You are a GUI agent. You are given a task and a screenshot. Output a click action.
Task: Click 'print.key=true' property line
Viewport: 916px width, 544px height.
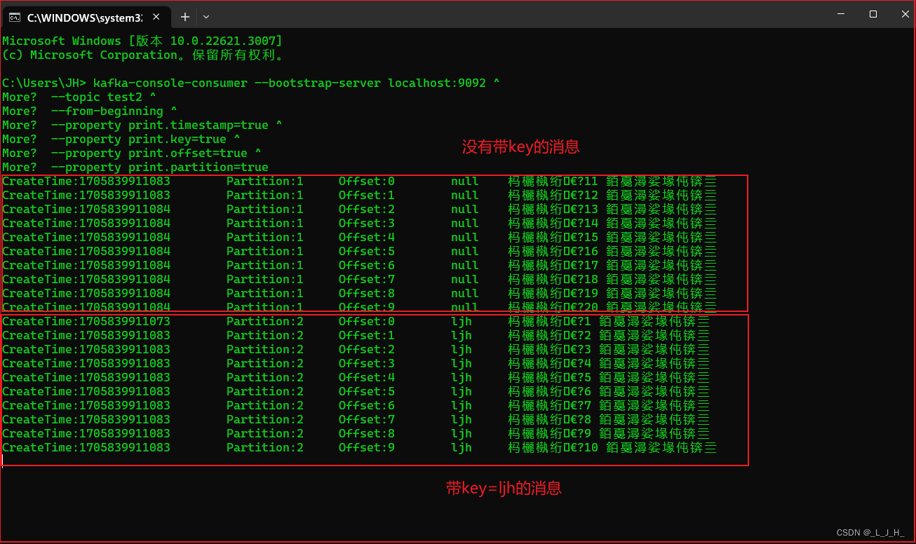coord(146,139)
